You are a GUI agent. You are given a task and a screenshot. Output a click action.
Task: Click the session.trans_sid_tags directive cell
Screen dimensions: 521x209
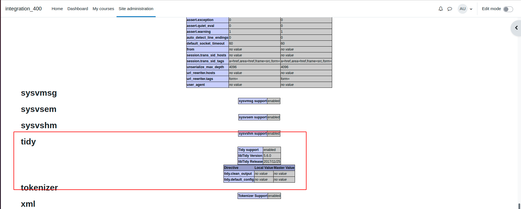(207, 61)
